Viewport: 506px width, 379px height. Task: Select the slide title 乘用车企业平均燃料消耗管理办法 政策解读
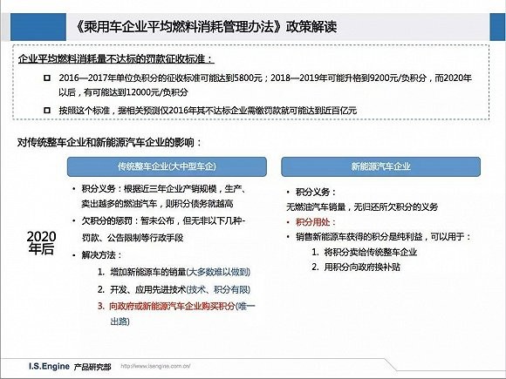coord(206,27)
